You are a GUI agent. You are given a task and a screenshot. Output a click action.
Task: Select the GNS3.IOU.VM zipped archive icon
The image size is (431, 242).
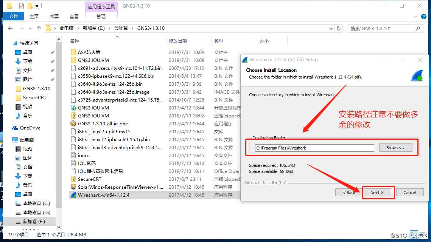(x=73, y=116)
